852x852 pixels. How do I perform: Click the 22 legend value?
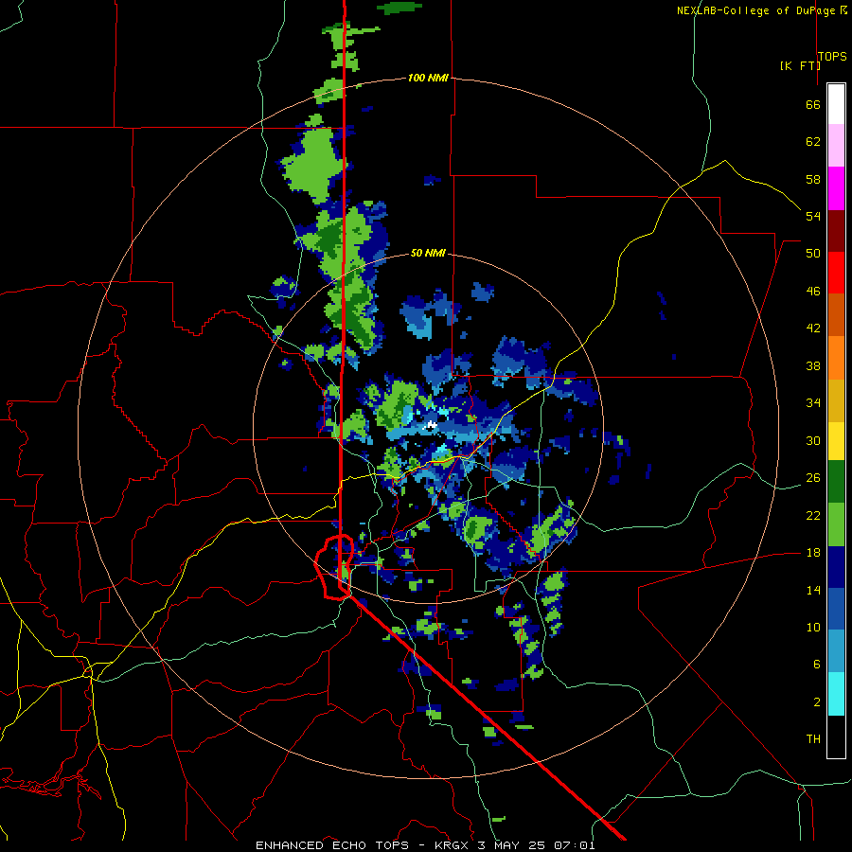(813, 515)
